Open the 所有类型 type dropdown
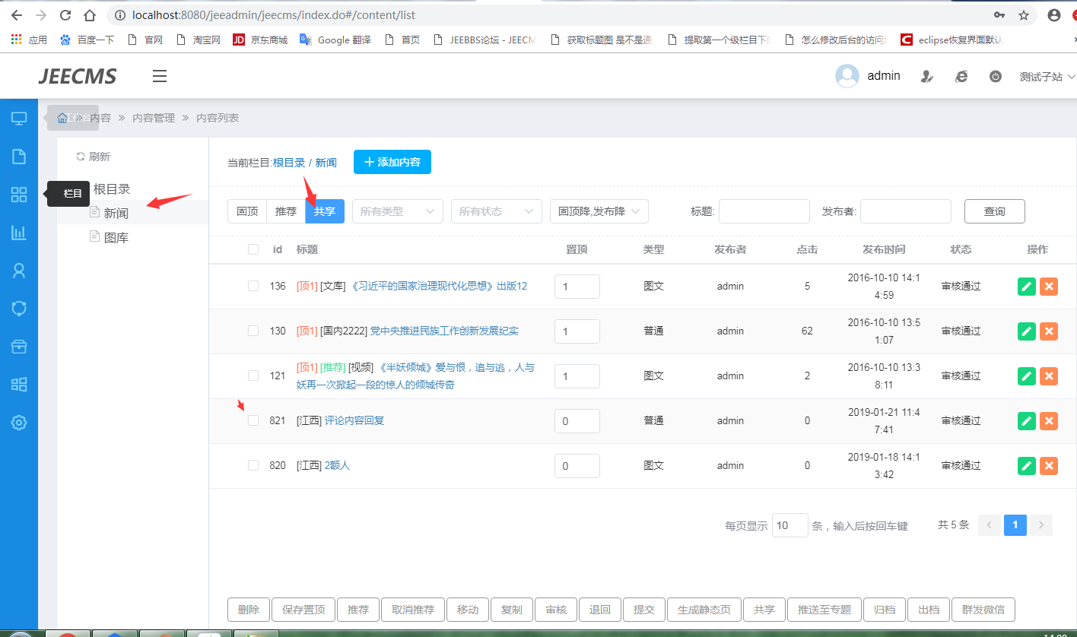Image resolution: width=1077 pixels, height=637 pixels. (397, 211)
